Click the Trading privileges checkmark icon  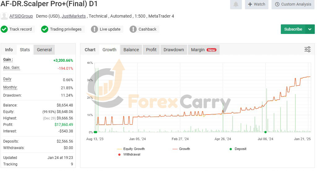pos(45,29)
